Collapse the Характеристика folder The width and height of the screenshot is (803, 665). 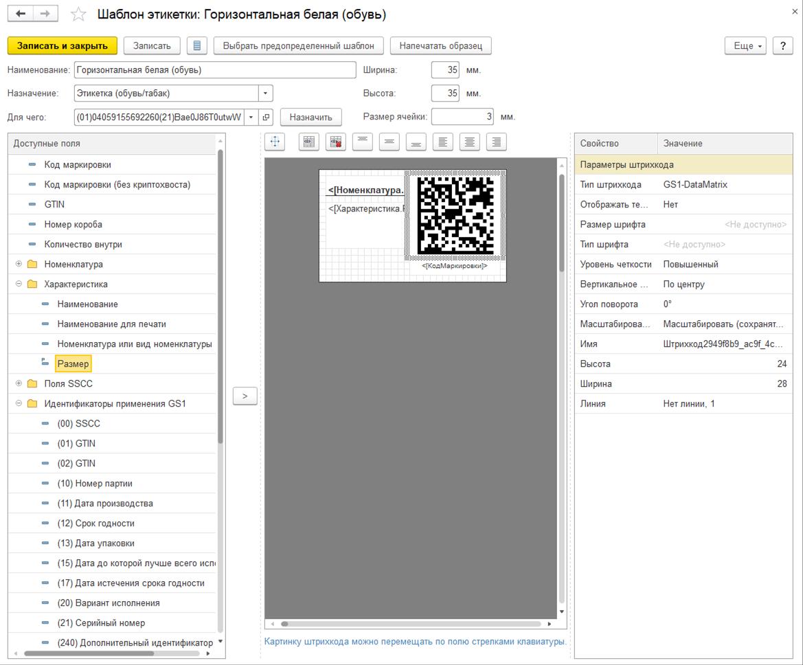click(19, 284)
